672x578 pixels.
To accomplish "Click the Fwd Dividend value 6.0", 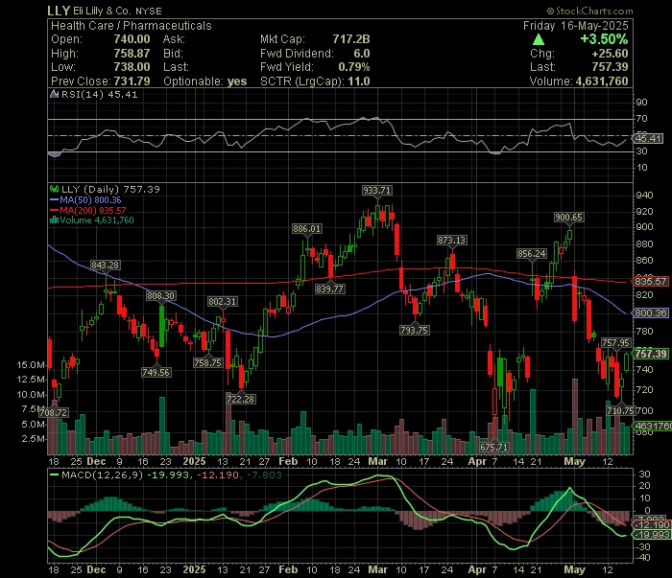I will [x=362, y=54].
